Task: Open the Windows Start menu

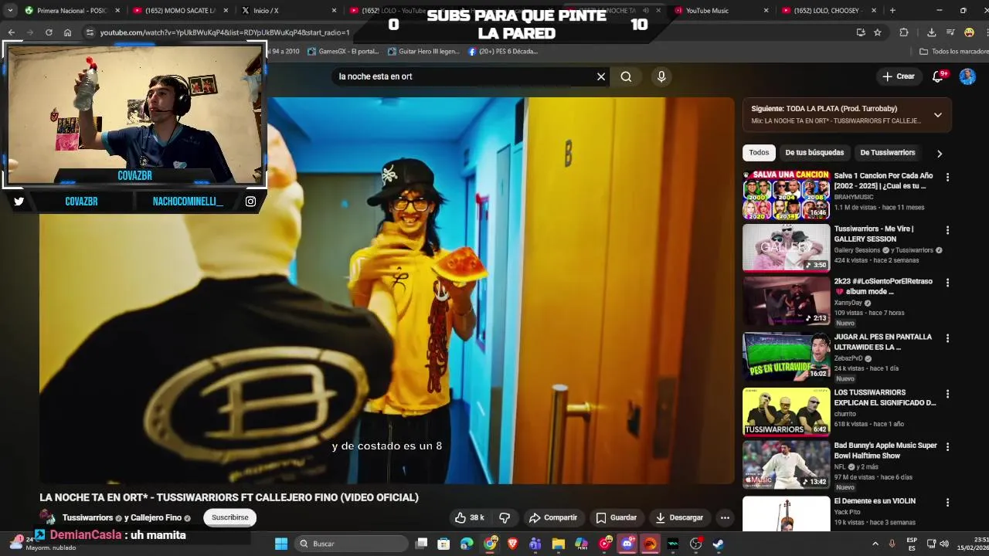Action: point(281,544)
